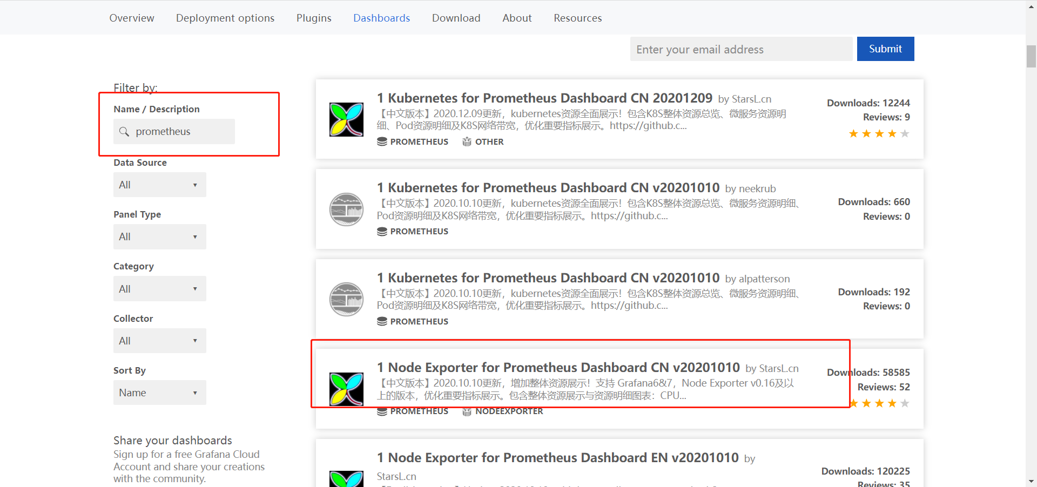The height and width of the screenshot is (487, 1037).
Task: Open the Sort By Name dropdown
Action: [160, 393]
